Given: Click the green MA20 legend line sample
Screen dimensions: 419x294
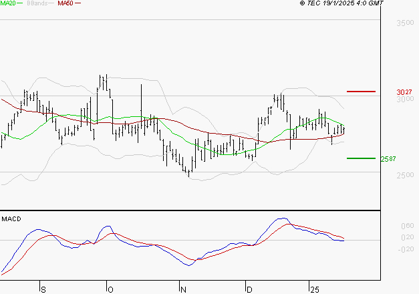Looking at the screenshot, I should (x=21, y=3).
